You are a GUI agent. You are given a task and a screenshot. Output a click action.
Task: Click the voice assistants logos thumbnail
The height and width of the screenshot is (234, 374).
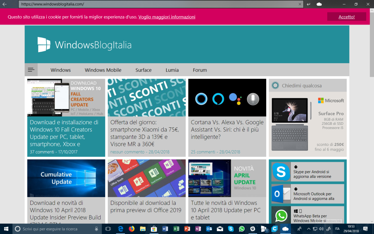click(227, 98)
